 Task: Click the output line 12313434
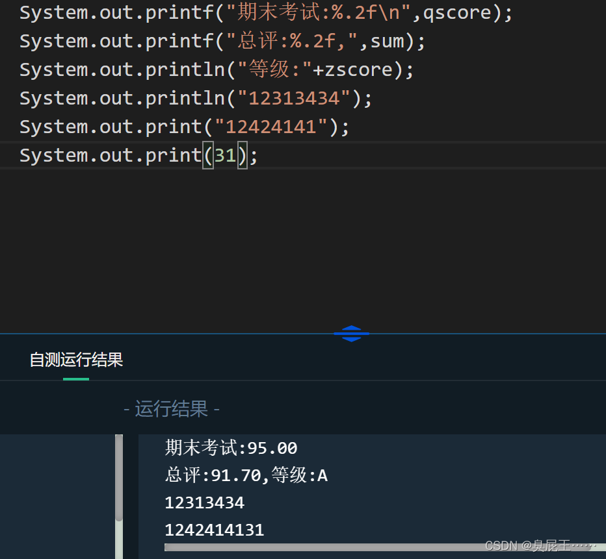(x=204, y=503)
